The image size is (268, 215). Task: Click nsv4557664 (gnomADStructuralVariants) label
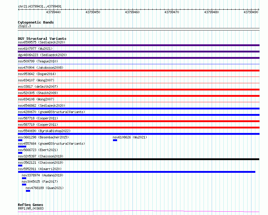click(51, 144)
